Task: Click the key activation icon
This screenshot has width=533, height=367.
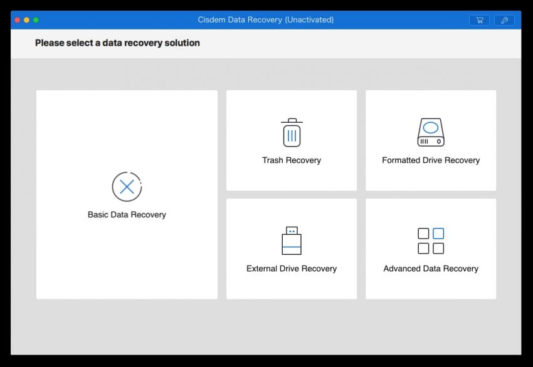Action: 504,21
